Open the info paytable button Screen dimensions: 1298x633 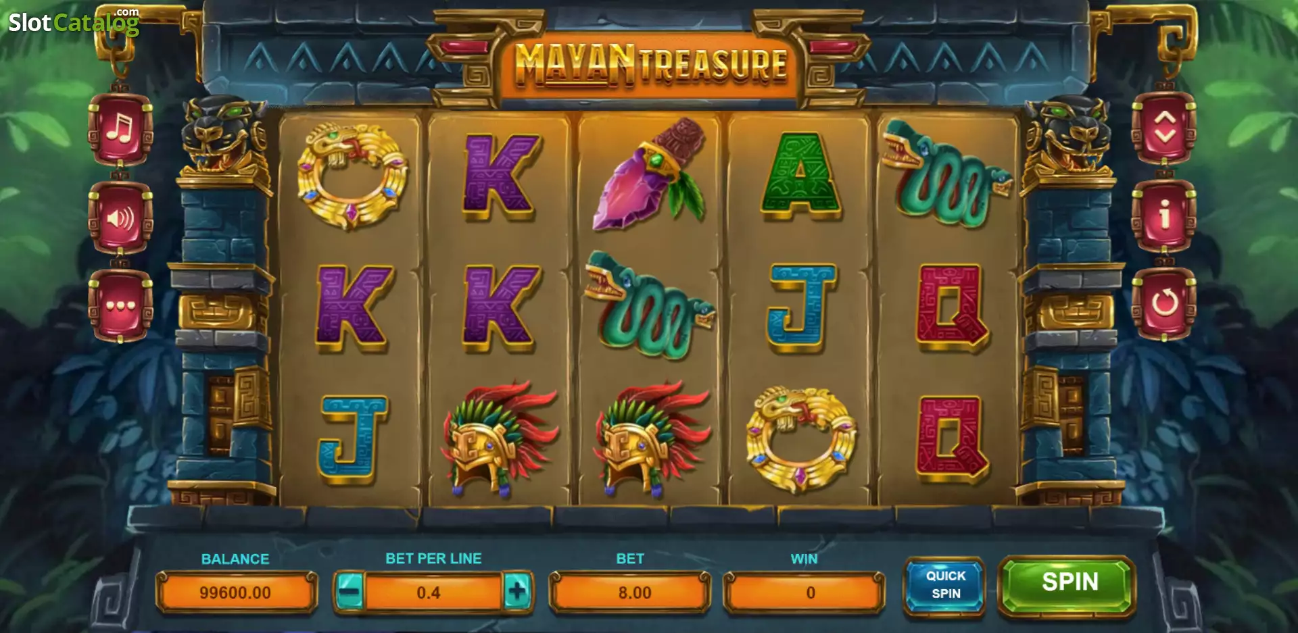coord(1164,216)
